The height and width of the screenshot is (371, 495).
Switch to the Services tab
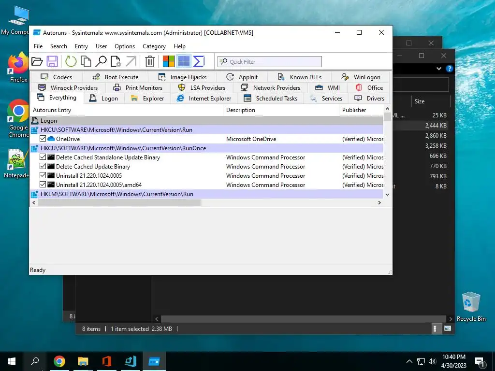pyautogui.click(x=326, y=99)
